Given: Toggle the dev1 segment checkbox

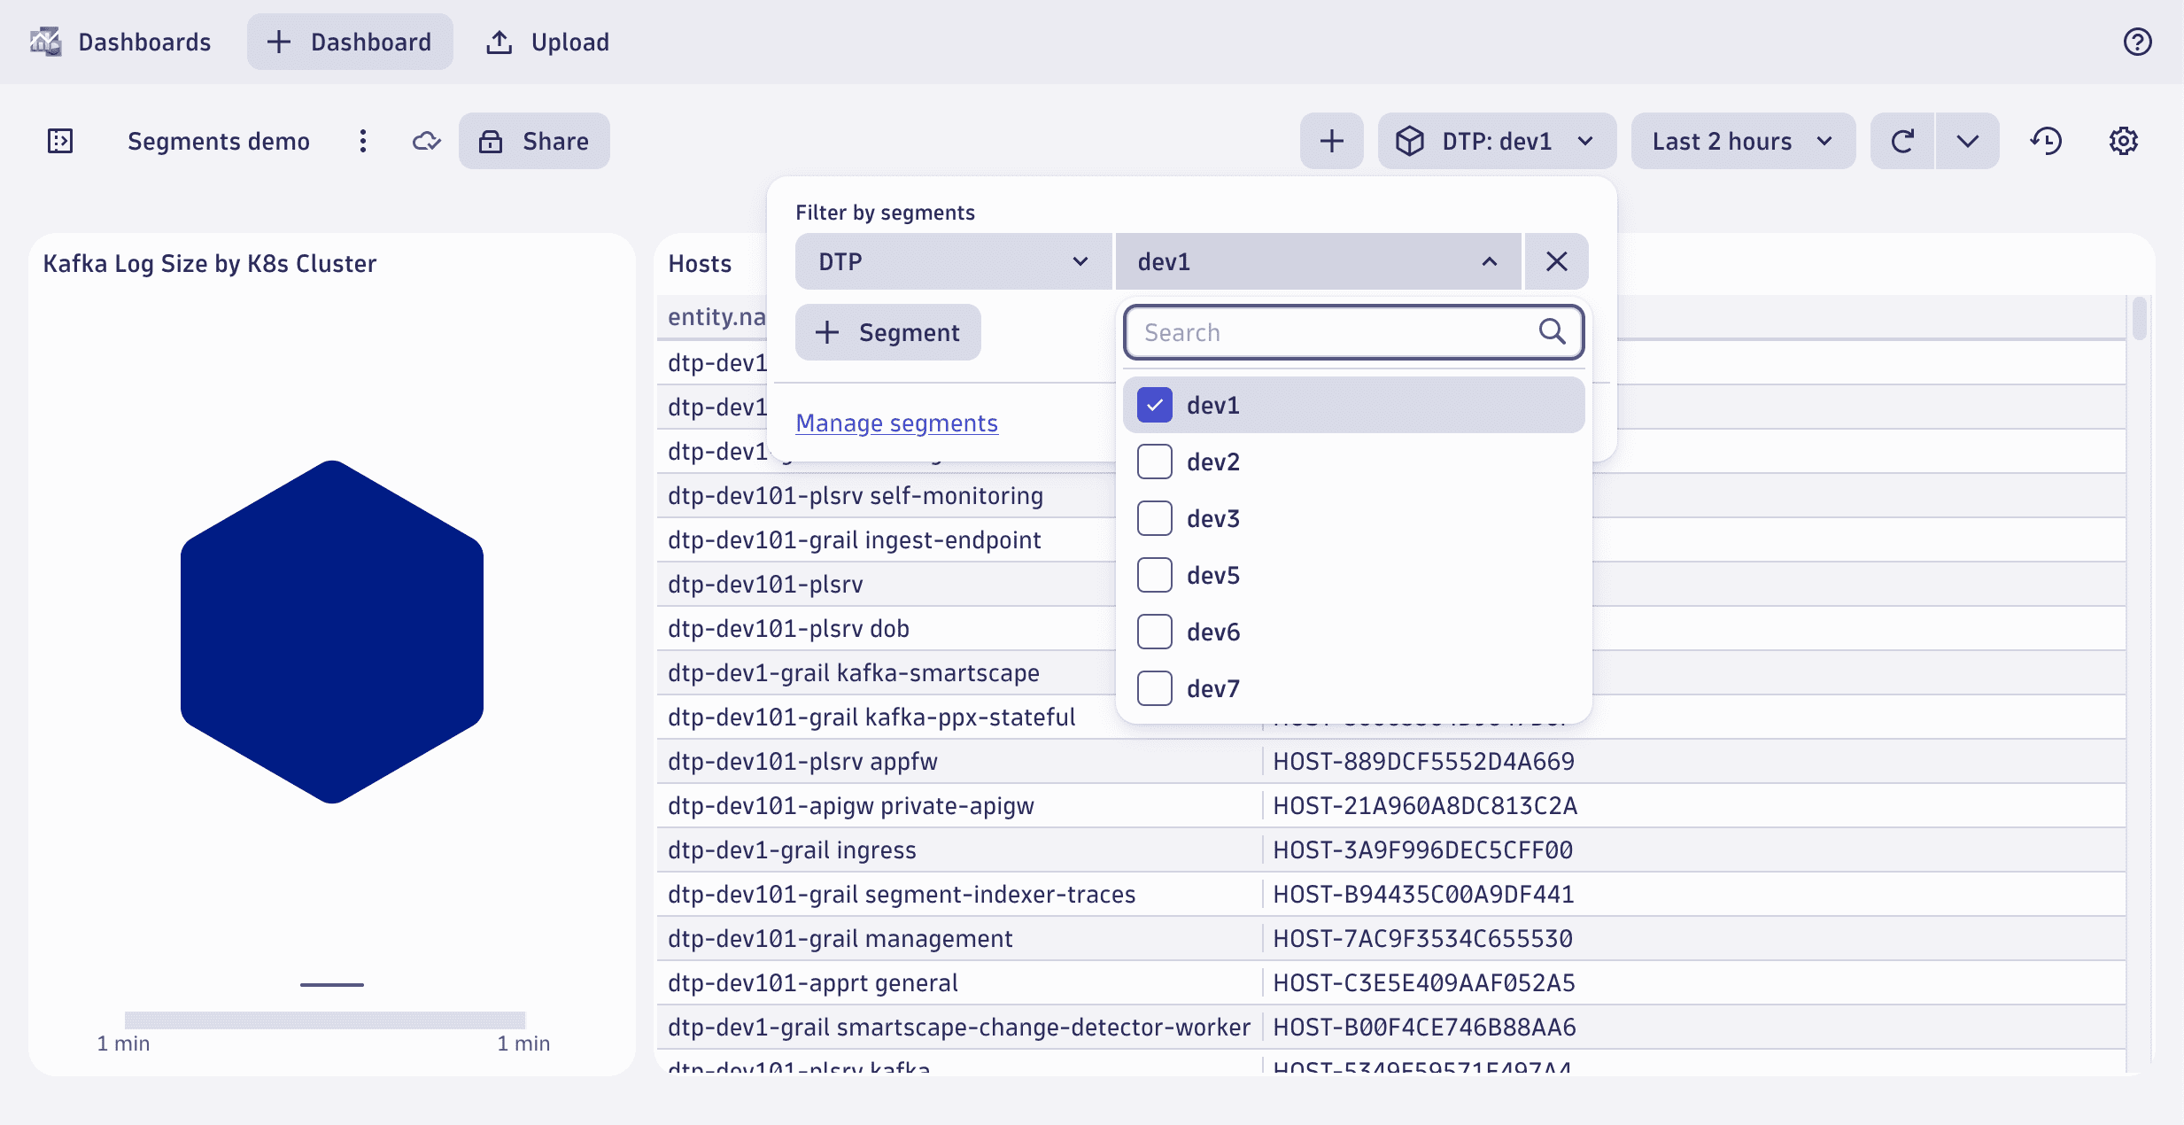Looking at the screenshot, I should point(1158,403).
